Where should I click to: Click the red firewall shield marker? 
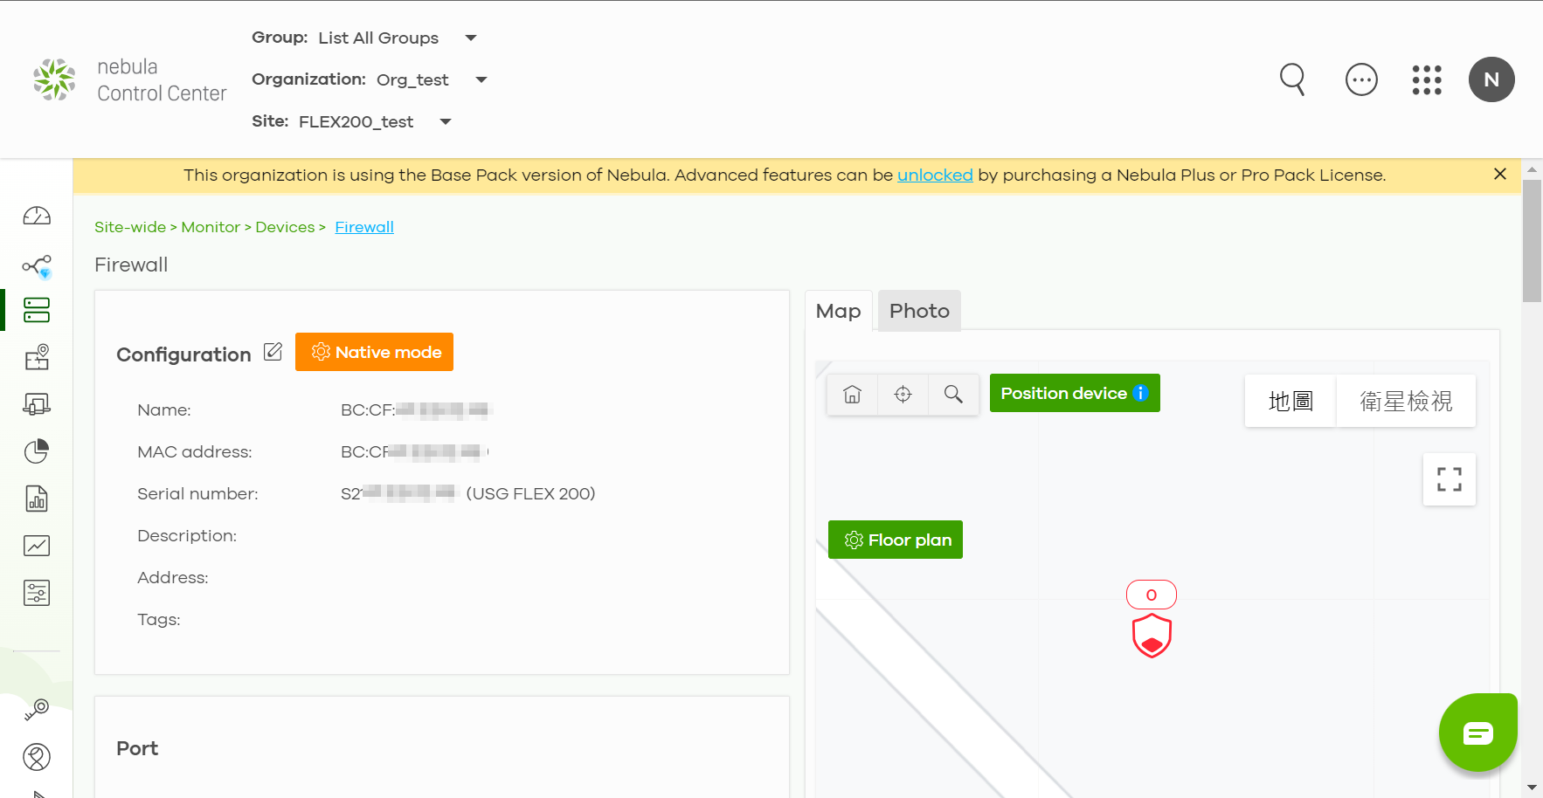point(1152,636)
